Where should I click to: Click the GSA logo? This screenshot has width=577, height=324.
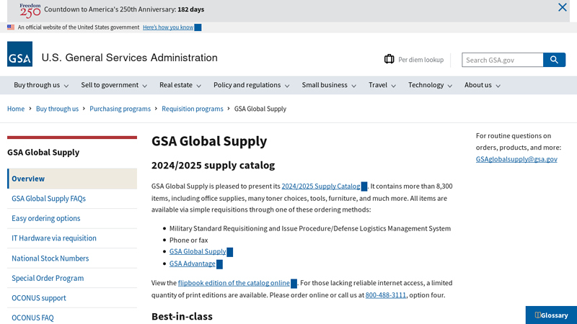(20, 54)
